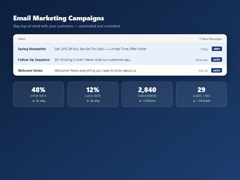Click the AUTO badge on Welcome Series
240x180 pixels.
tap(217, 70)
